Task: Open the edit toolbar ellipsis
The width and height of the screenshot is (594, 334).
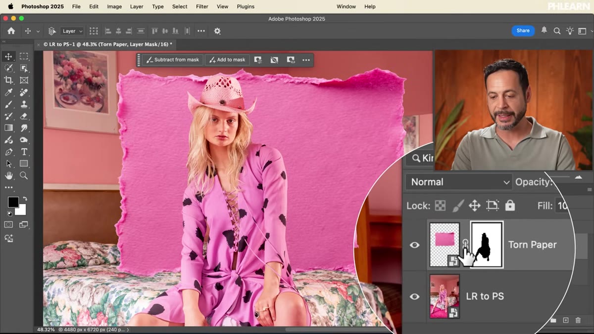Action: pos(8,188)
